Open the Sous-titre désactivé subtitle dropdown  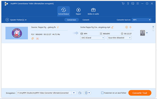pyautogui.click(x=119, y=38)
